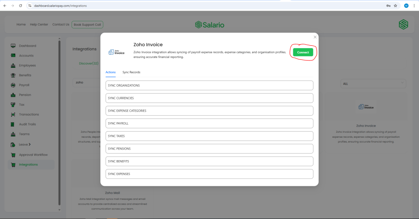Go back with browser back arrow

pyautogui.click(x=5, y=6)
